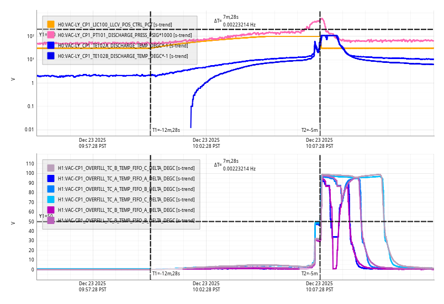Click the T2=-5m cursor label in top plot
444x304 pixels.
[309, 130]
